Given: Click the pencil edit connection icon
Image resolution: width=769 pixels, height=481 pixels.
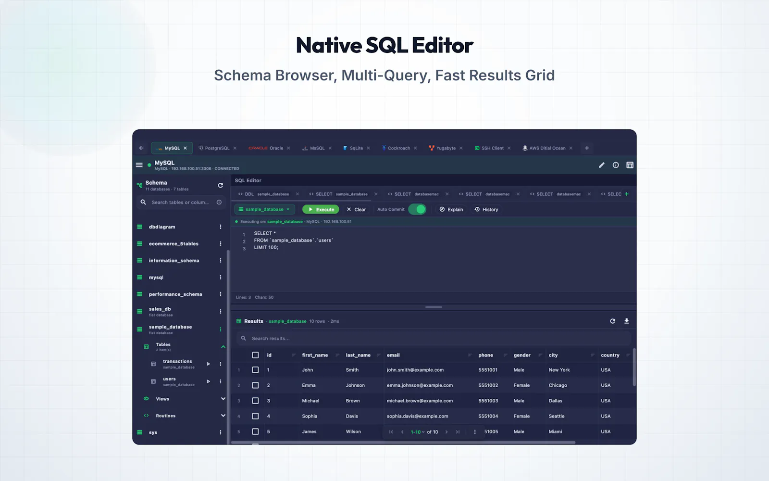Looking at the screenshot, I should (x=602, y=165).
